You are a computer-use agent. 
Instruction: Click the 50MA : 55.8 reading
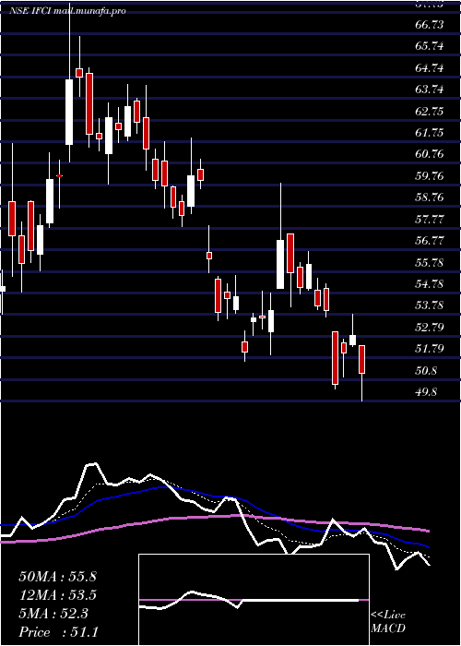[57, 577]
